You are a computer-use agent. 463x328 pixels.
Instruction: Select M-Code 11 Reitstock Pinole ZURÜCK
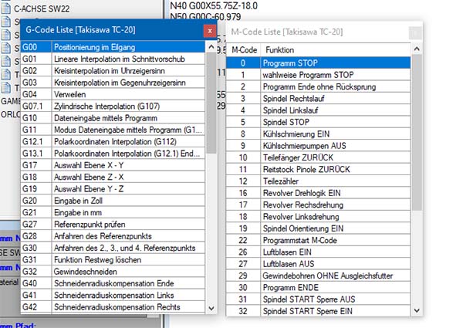point(318,169)
